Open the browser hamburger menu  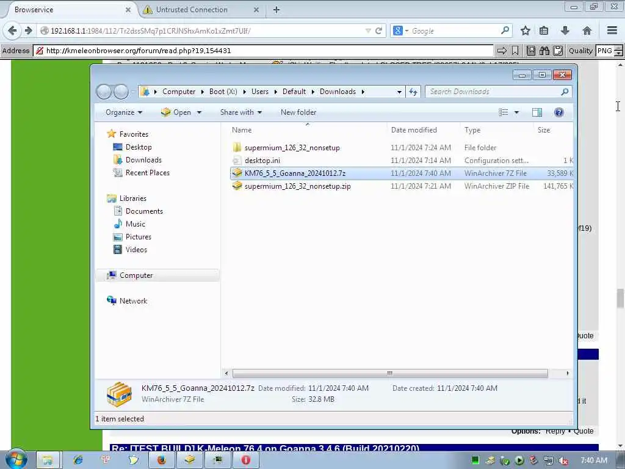click(x=612, y=31)
